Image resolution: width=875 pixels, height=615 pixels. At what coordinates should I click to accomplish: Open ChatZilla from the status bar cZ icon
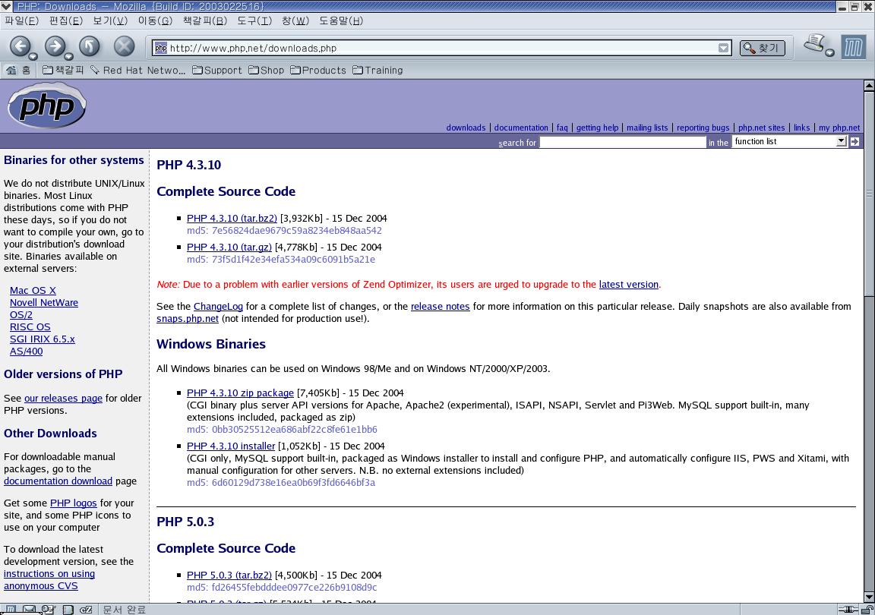point(86,610)
